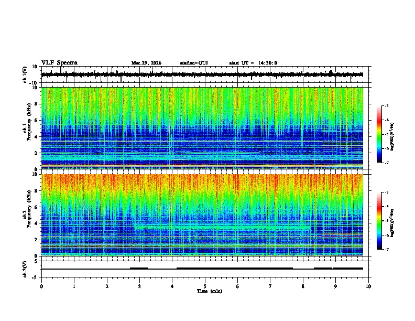Click the "-10" tick on ch.1(V) axis
This screenshot has width=415, height=321.
tap(34, 83)
